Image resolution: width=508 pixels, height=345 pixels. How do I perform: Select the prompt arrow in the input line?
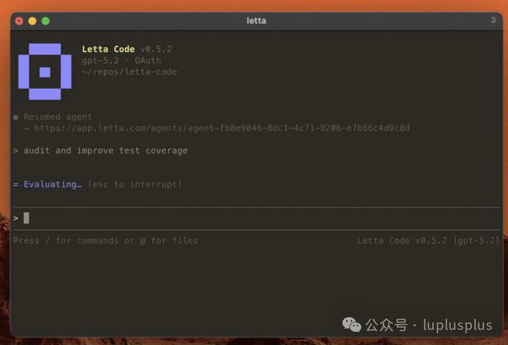(15, 217)
